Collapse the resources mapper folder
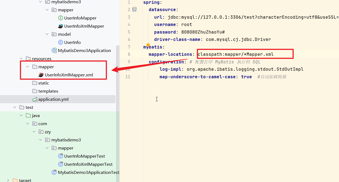This screenshot has width=339, height=182. (27, 67)
